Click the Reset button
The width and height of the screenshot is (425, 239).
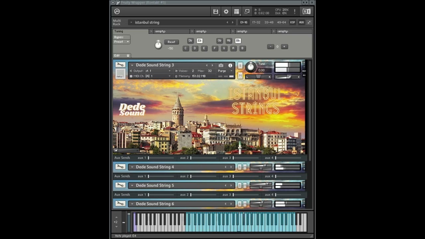[171, 42]
